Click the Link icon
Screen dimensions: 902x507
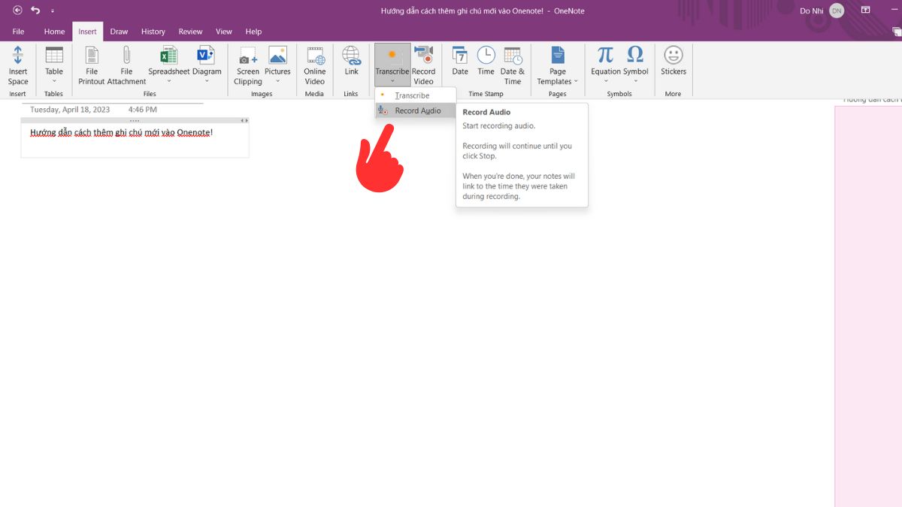(351, 55)
